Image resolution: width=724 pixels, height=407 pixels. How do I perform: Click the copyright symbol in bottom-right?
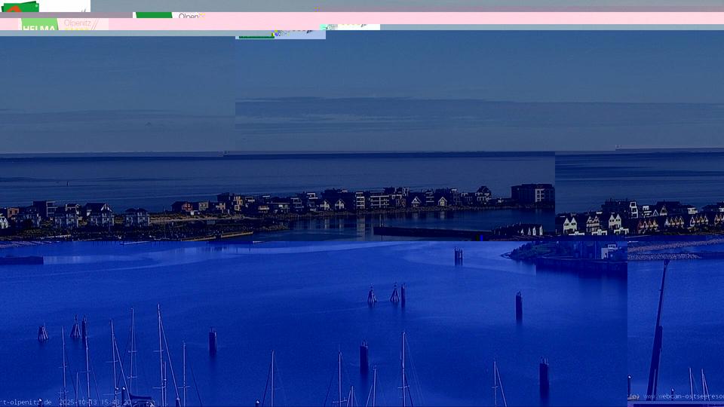click(634, 396)
